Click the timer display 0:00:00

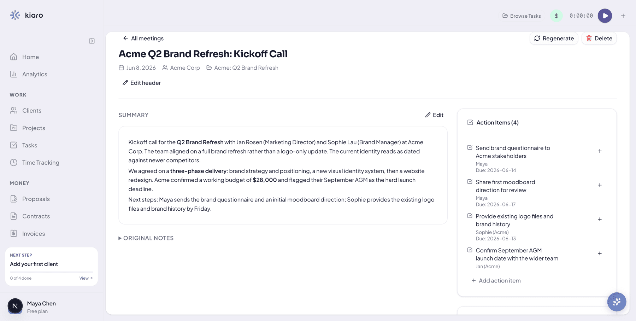coord(581,16)
